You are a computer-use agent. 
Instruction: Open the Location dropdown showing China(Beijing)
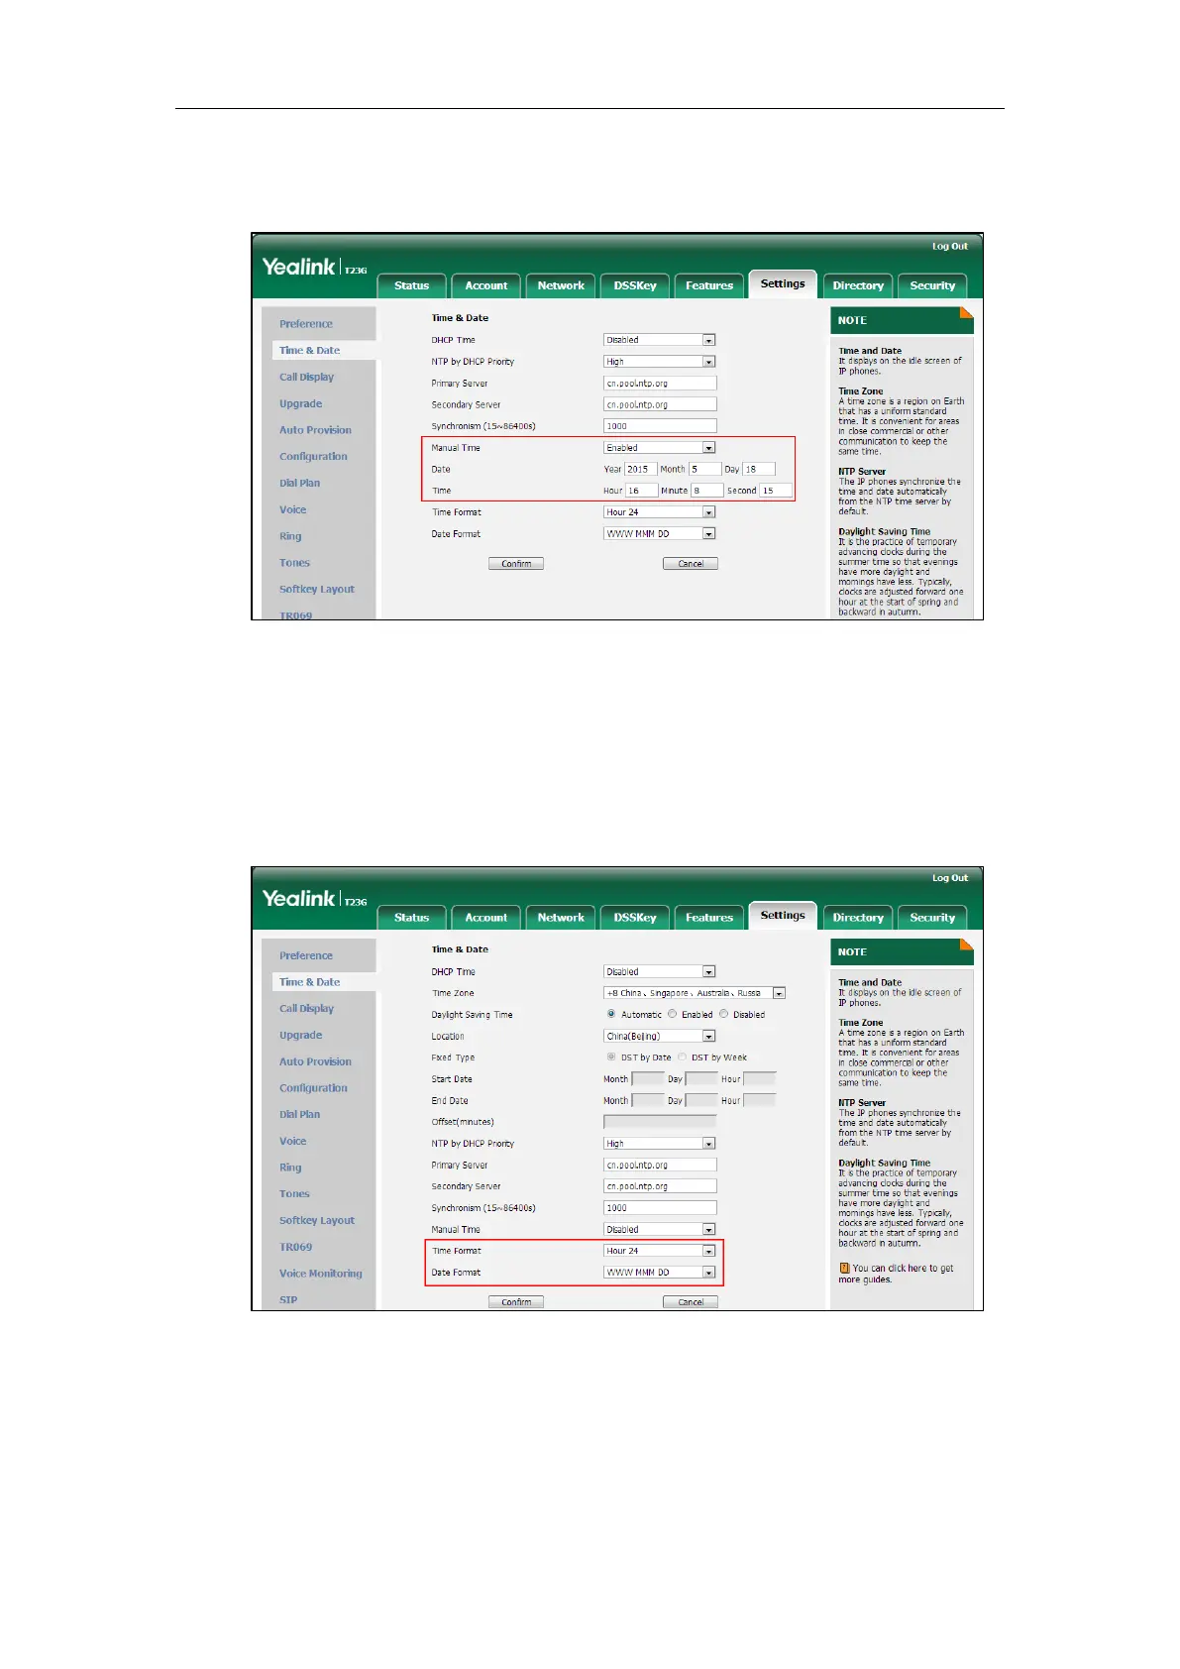click(659, 1036)
